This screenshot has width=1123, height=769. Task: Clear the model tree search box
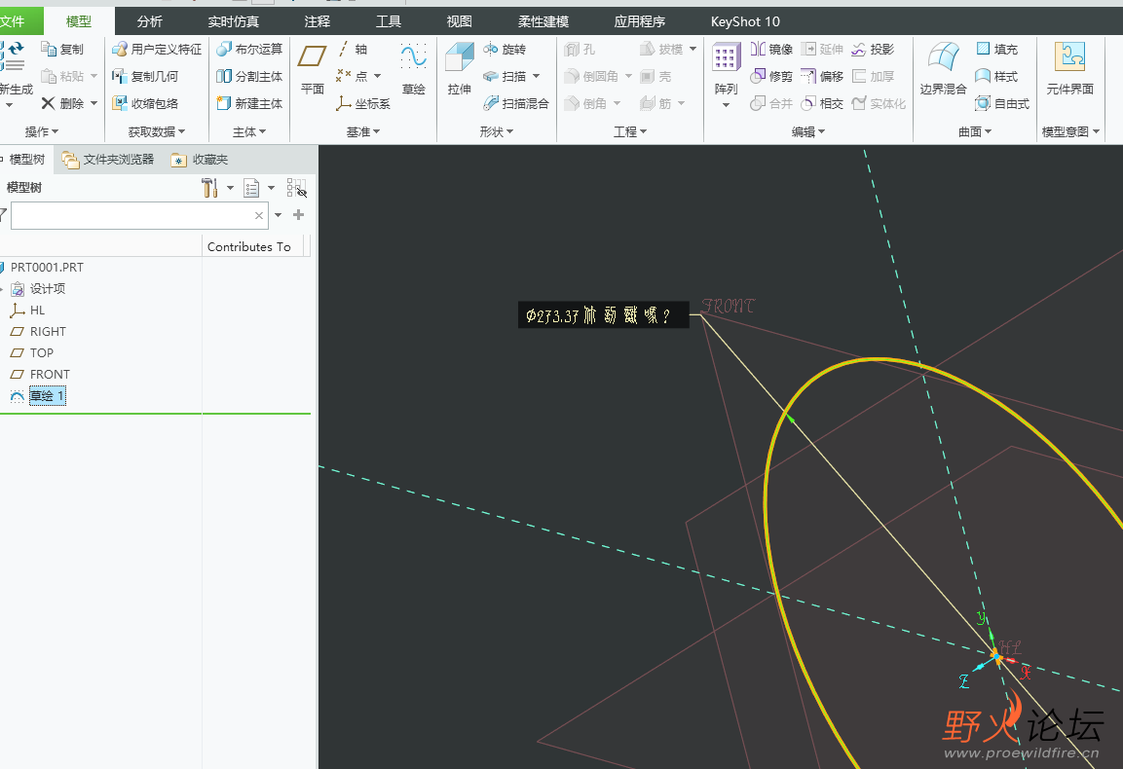(258, 215)
